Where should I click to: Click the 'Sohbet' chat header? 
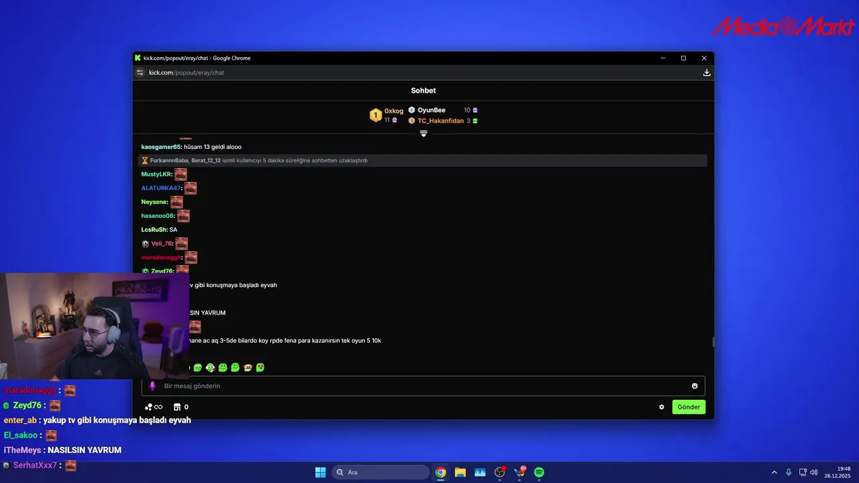click(423, 91)
